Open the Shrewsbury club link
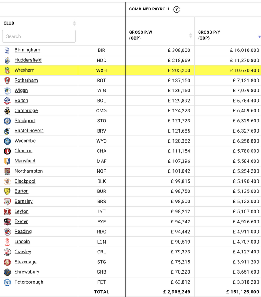 (x=27, y=272)
